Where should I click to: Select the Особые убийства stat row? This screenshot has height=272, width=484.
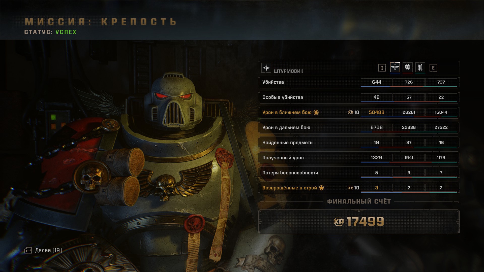tap(359, 97)
